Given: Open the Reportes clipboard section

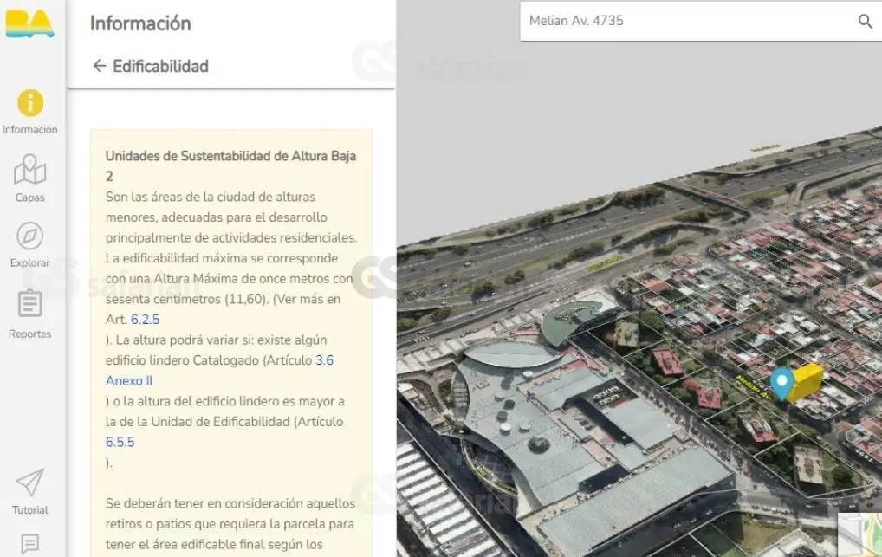Looking at the screenshot, I should pos(29,314).
